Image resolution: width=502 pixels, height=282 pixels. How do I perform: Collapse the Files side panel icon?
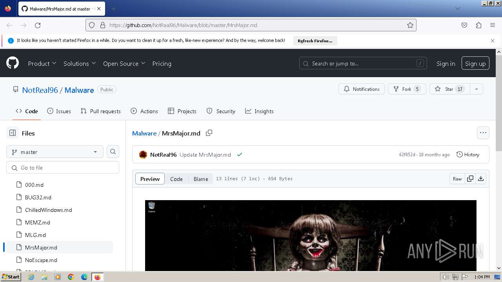click(x=13, y=133)
